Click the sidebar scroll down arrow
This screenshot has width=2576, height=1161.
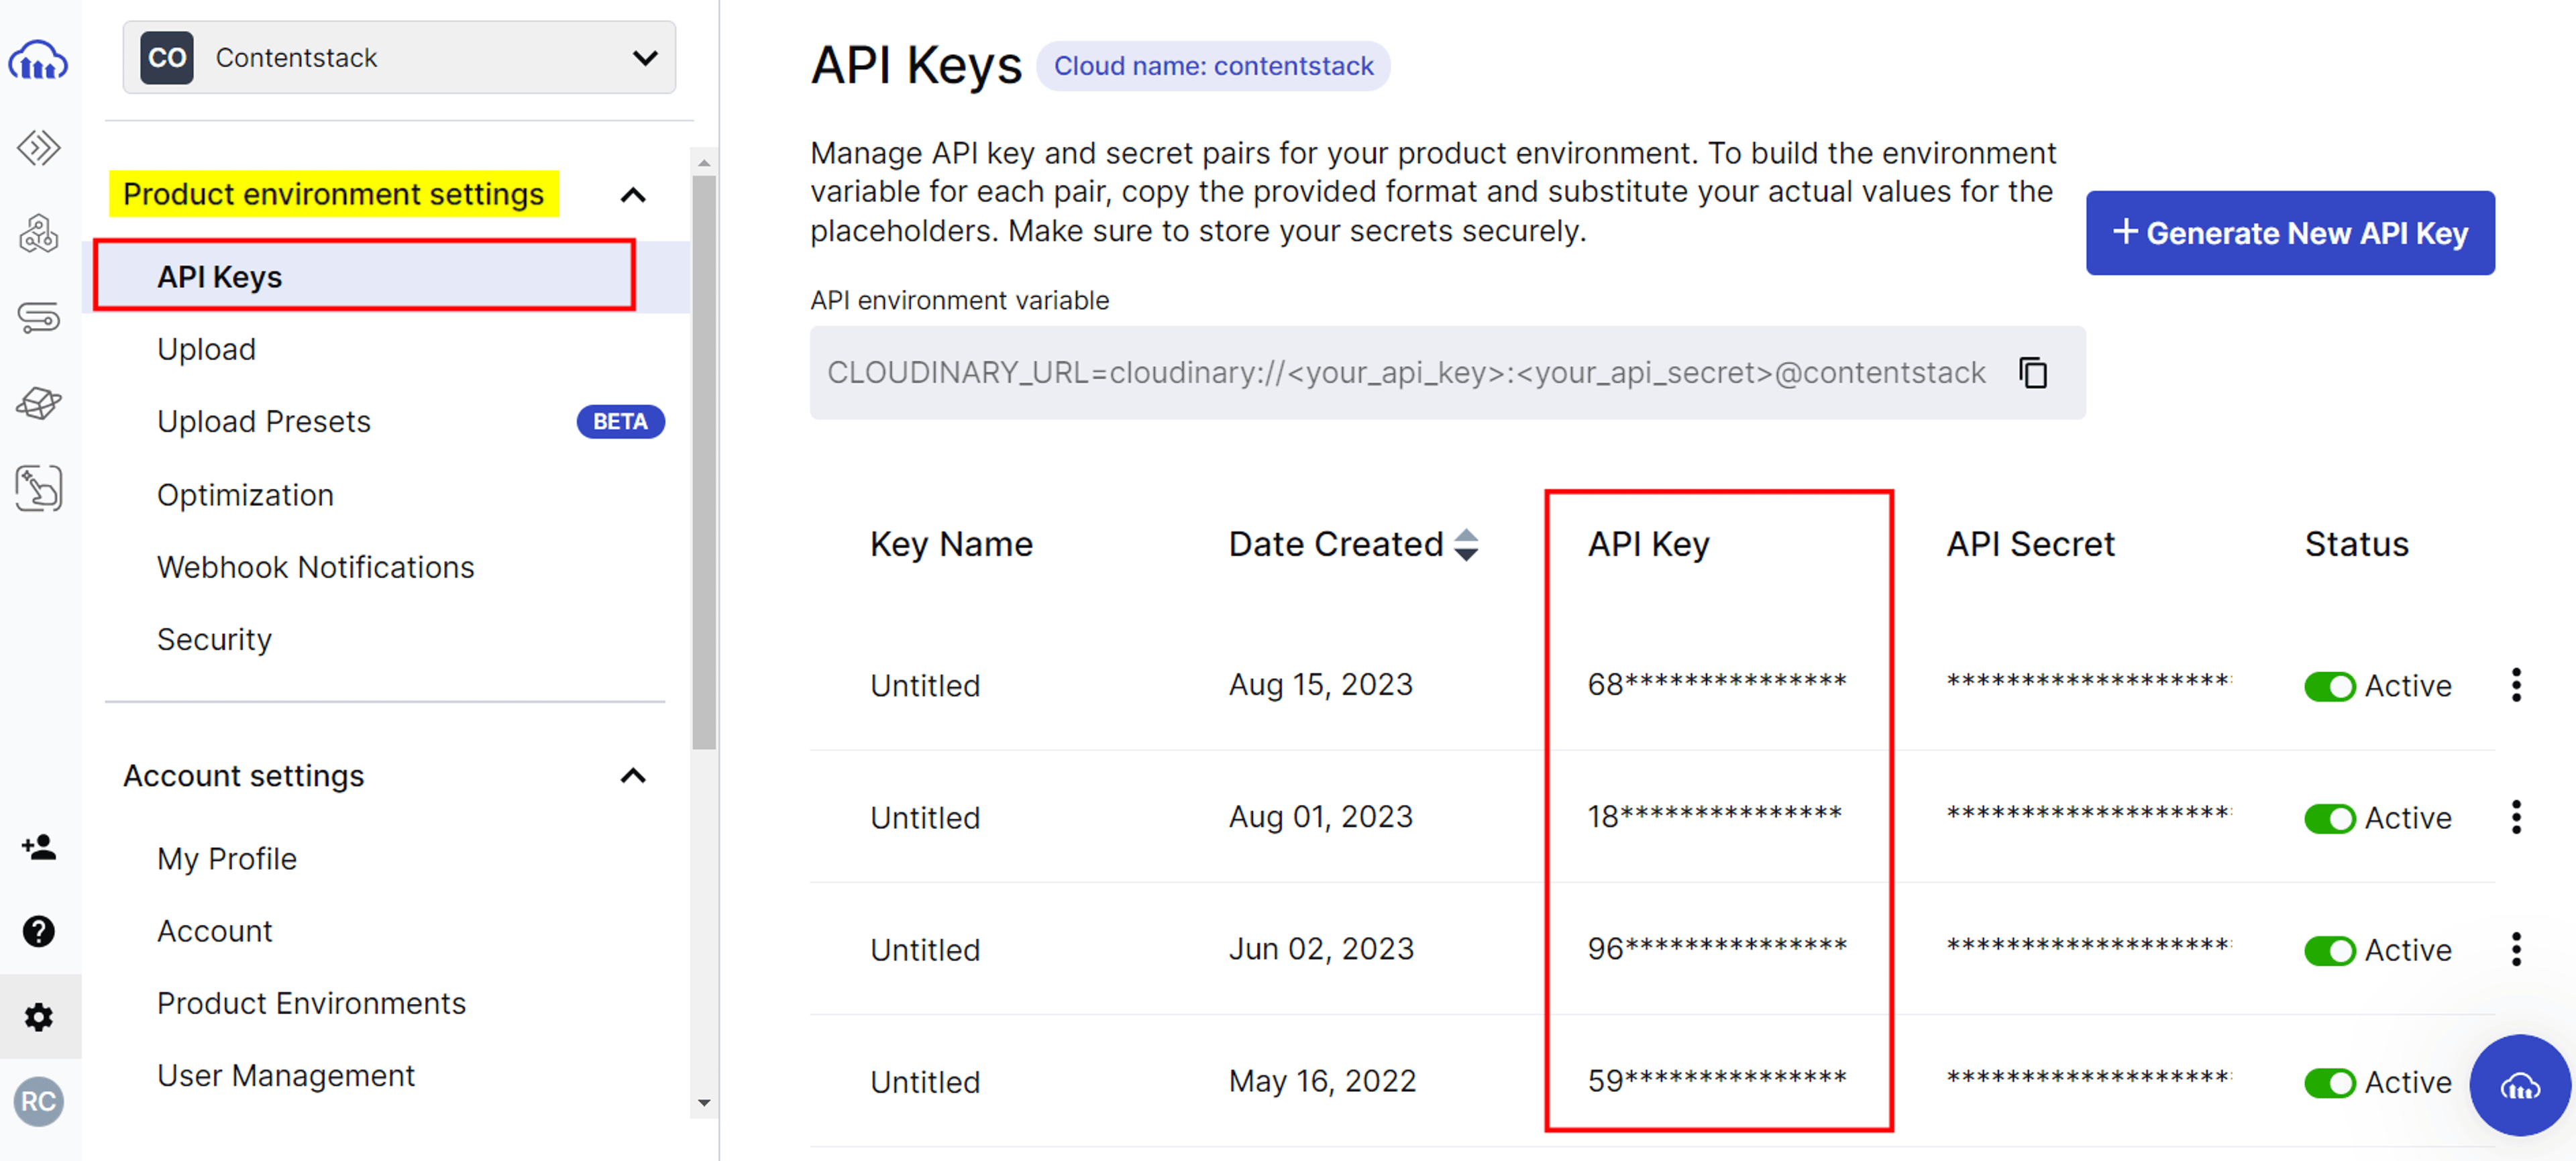[704, 1103]
